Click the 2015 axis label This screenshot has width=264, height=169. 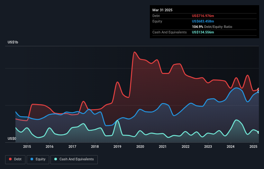[x=27, y=147]
